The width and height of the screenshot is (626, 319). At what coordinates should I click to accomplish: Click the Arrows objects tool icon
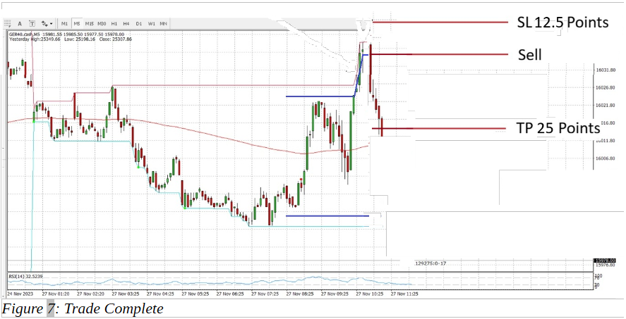pos(44,24)
